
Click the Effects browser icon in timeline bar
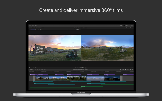point(131,70)
